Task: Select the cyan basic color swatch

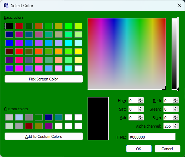Action: click(68, 43)
